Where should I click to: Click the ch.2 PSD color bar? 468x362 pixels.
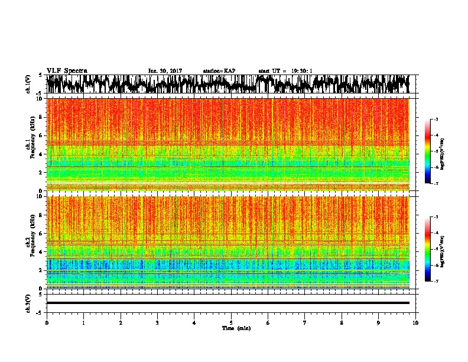coord(427,249)
